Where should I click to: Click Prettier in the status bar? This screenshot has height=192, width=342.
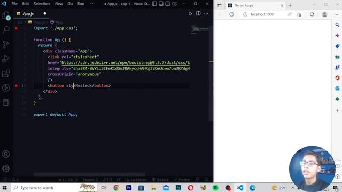click(182, 180)
